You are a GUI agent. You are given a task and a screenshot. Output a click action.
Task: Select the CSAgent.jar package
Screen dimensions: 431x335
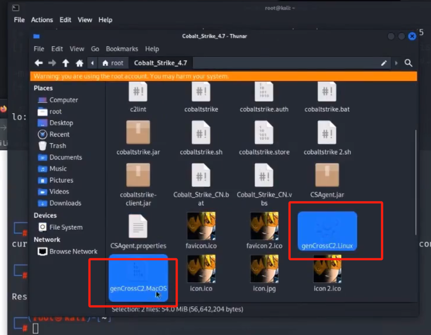[x=327, y=181]
